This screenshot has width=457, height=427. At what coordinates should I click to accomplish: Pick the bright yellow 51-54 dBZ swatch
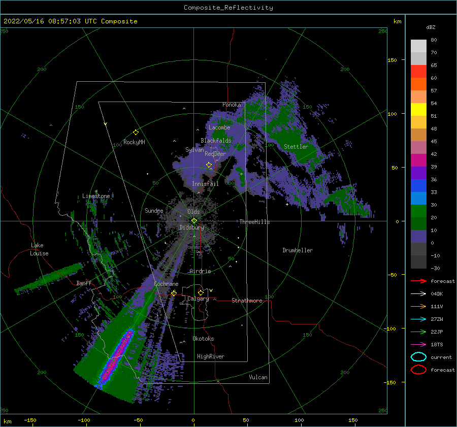[418, 109]
